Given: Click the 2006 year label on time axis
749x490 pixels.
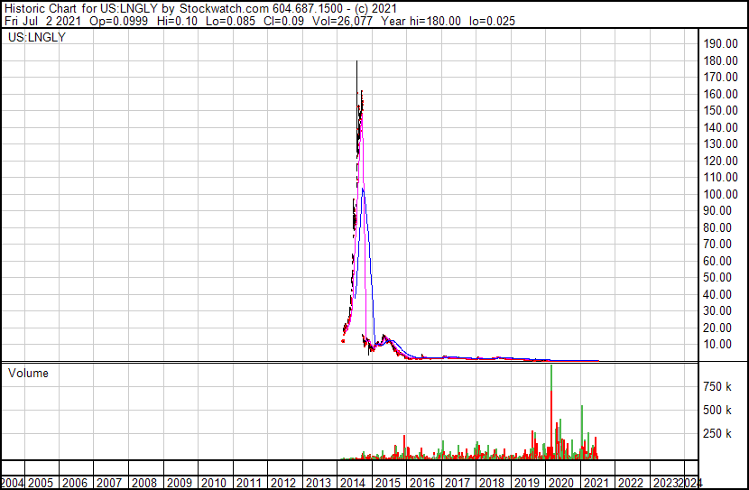Looking at the screenshot, I should (x=75, y=484).
